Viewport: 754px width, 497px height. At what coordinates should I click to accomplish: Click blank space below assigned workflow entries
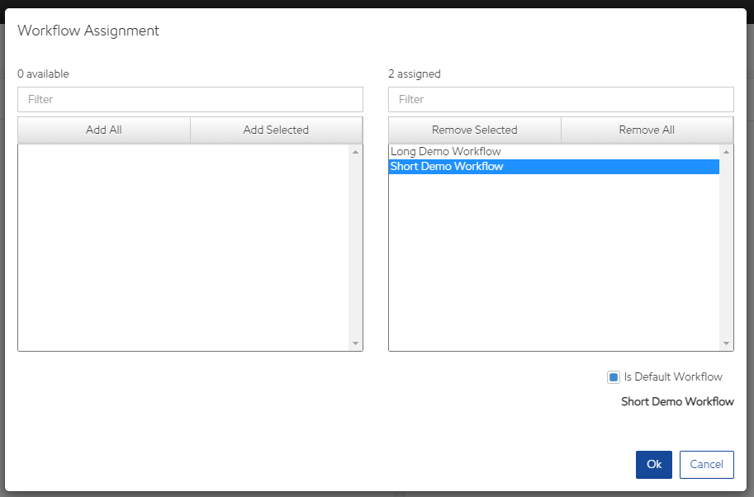click(x=553, y=264)
